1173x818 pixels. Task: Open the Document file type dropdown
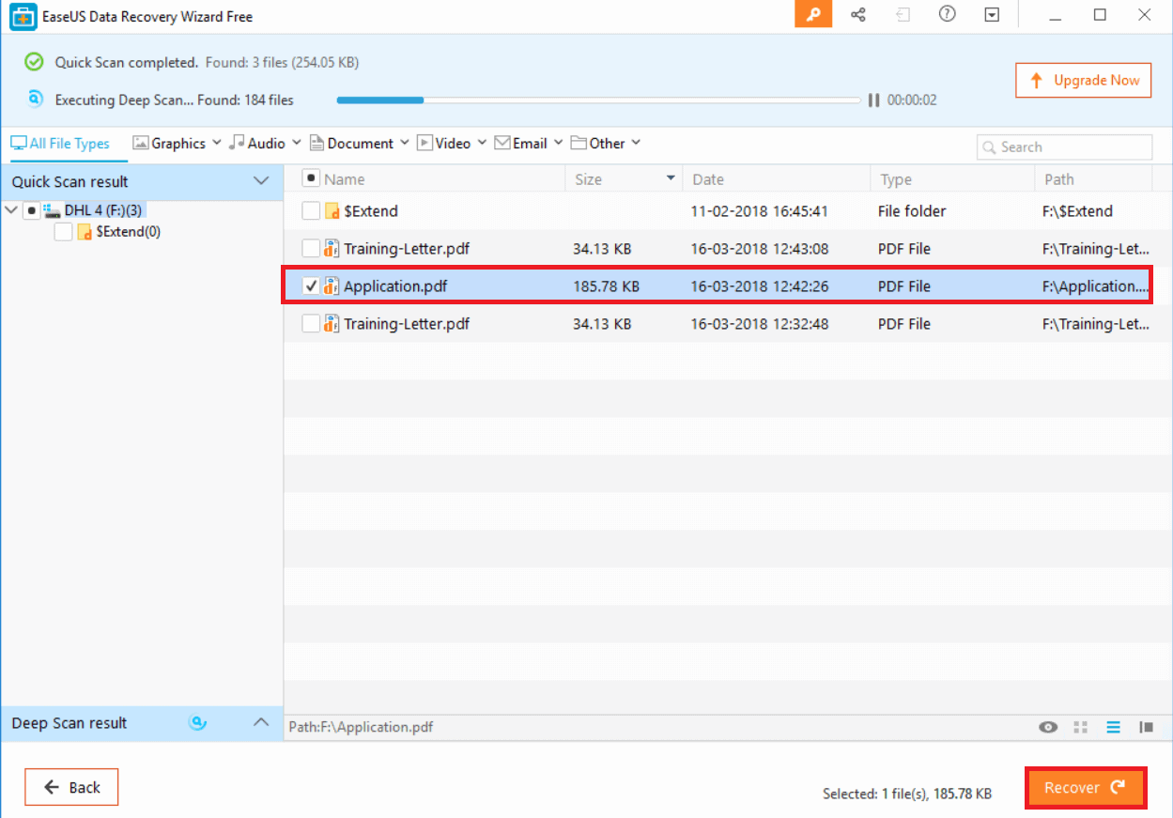click(x=360, y=143)
